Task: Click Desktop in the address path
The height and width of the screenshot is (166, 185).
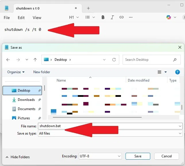Action: [x=61, y=60]
